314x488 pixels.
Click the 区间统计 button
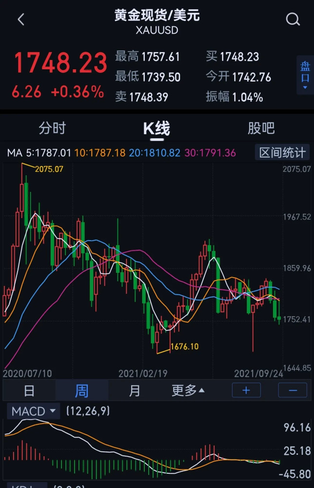(x=282, y=152)
